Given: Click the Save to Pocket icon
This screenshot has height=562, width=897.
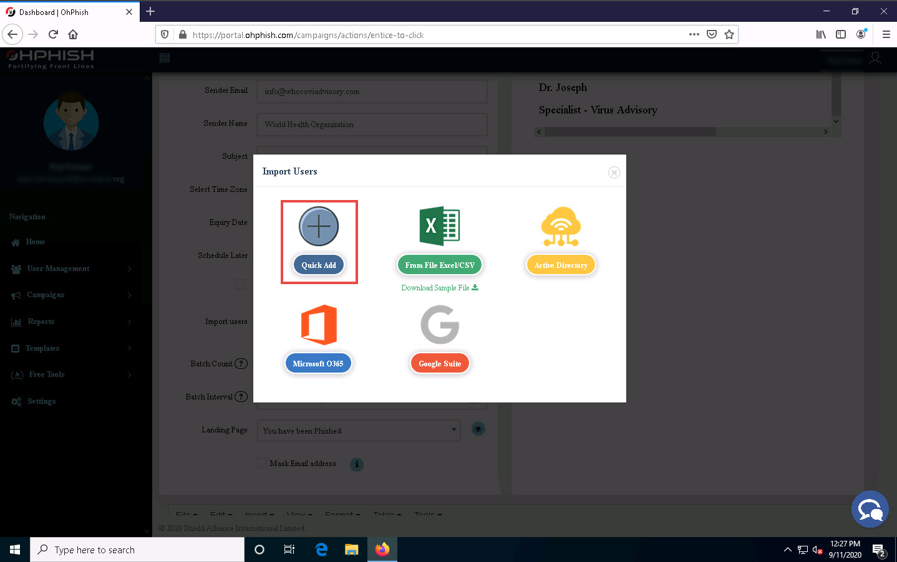Looking at the screenshot, I should point(711,34).
